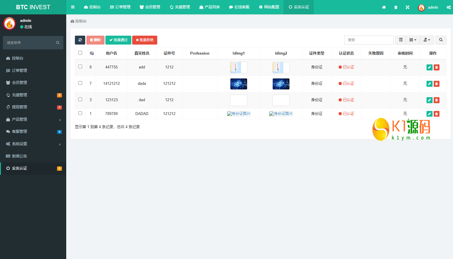Open 提现管理 in the sidebar

33,107
